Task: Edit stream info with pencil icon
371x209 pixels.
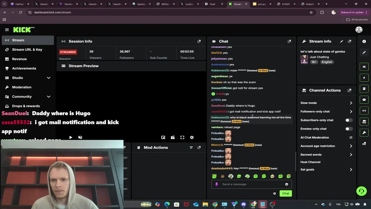Action: [341, 42]
